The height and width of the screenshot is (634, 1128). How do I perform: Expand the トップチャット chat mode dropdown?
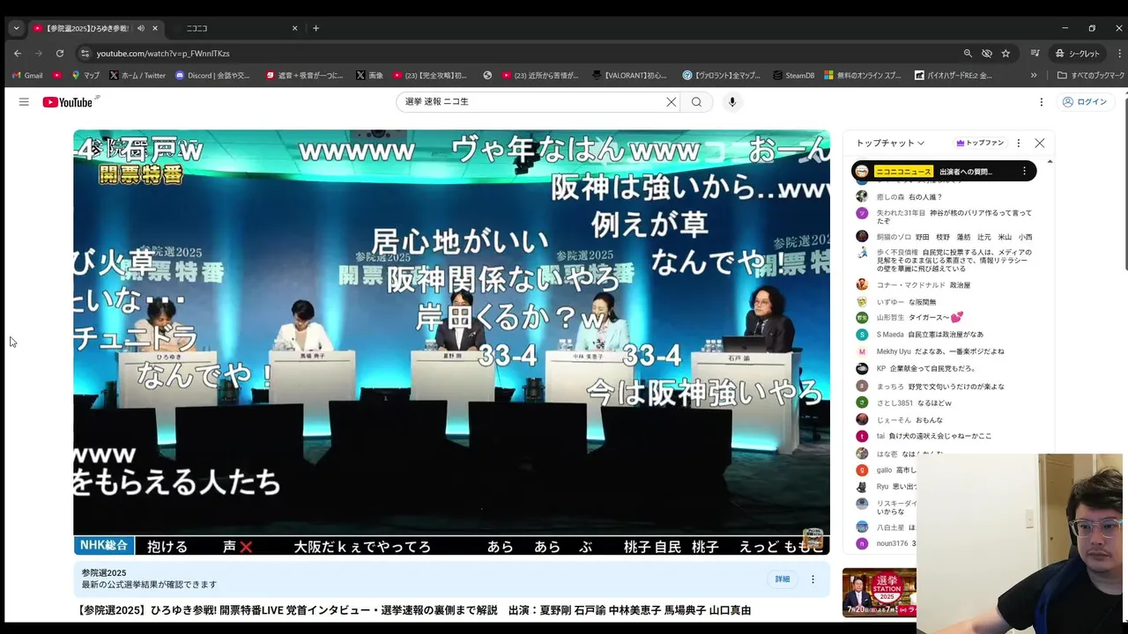coord(890,143)
